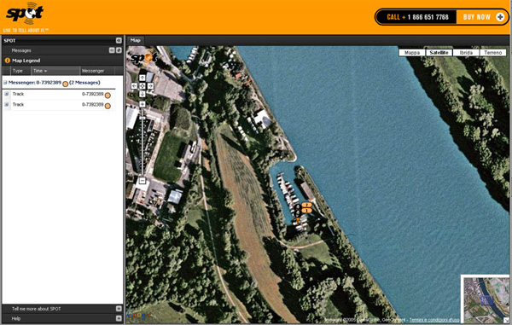Viewport: 512px width, 325px height.
Task: Open the Map tab
Action: tap(135, 40)
